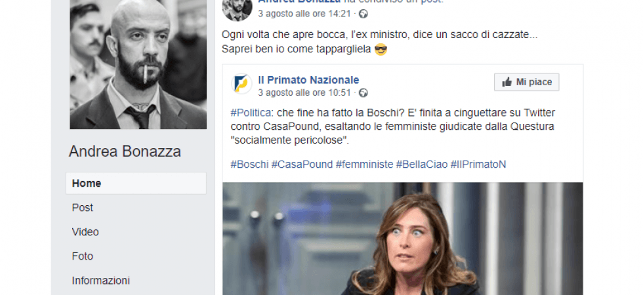Click the Andrea Bonazza page name under the photo
The image size is (643, 295).
pyautogui.click(x=125, y=152)
